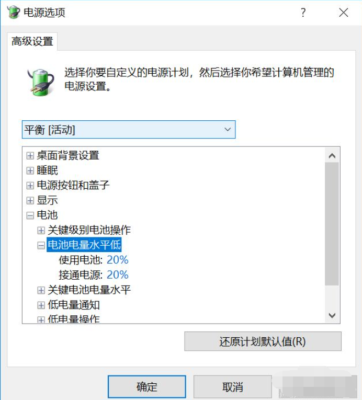Click the help question mark button
This screenshot has height=400, width=362.
click(303, 12)
